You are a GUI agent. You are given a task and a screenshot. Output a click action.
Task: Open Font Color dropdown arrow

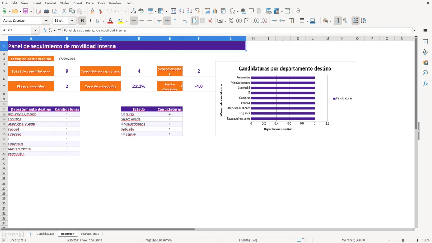pos(116,21)
